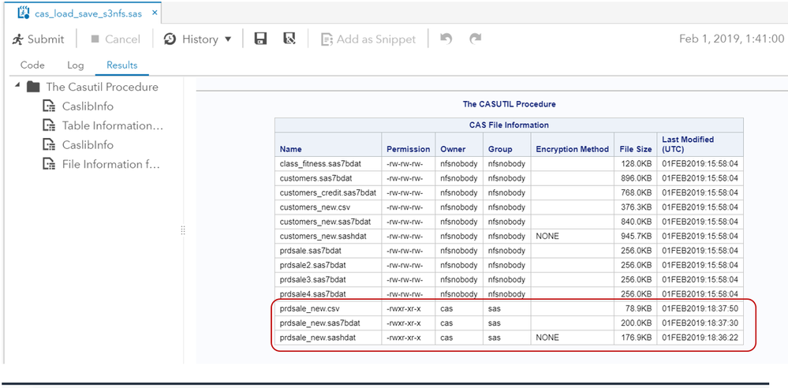Screen dimensions: 788x388
Task: Click the History clock icon
Action: [x=170, y=39]
